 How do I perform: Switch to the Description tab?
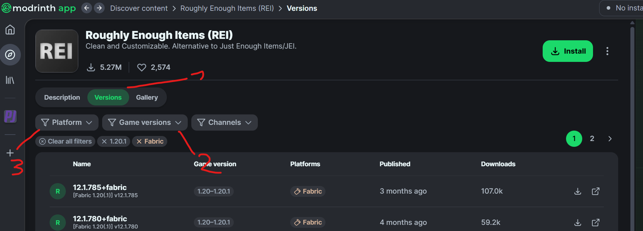coord(62,98)
